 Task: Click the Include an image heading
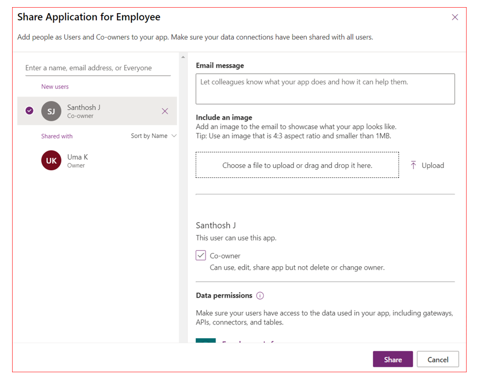(224, 117)
